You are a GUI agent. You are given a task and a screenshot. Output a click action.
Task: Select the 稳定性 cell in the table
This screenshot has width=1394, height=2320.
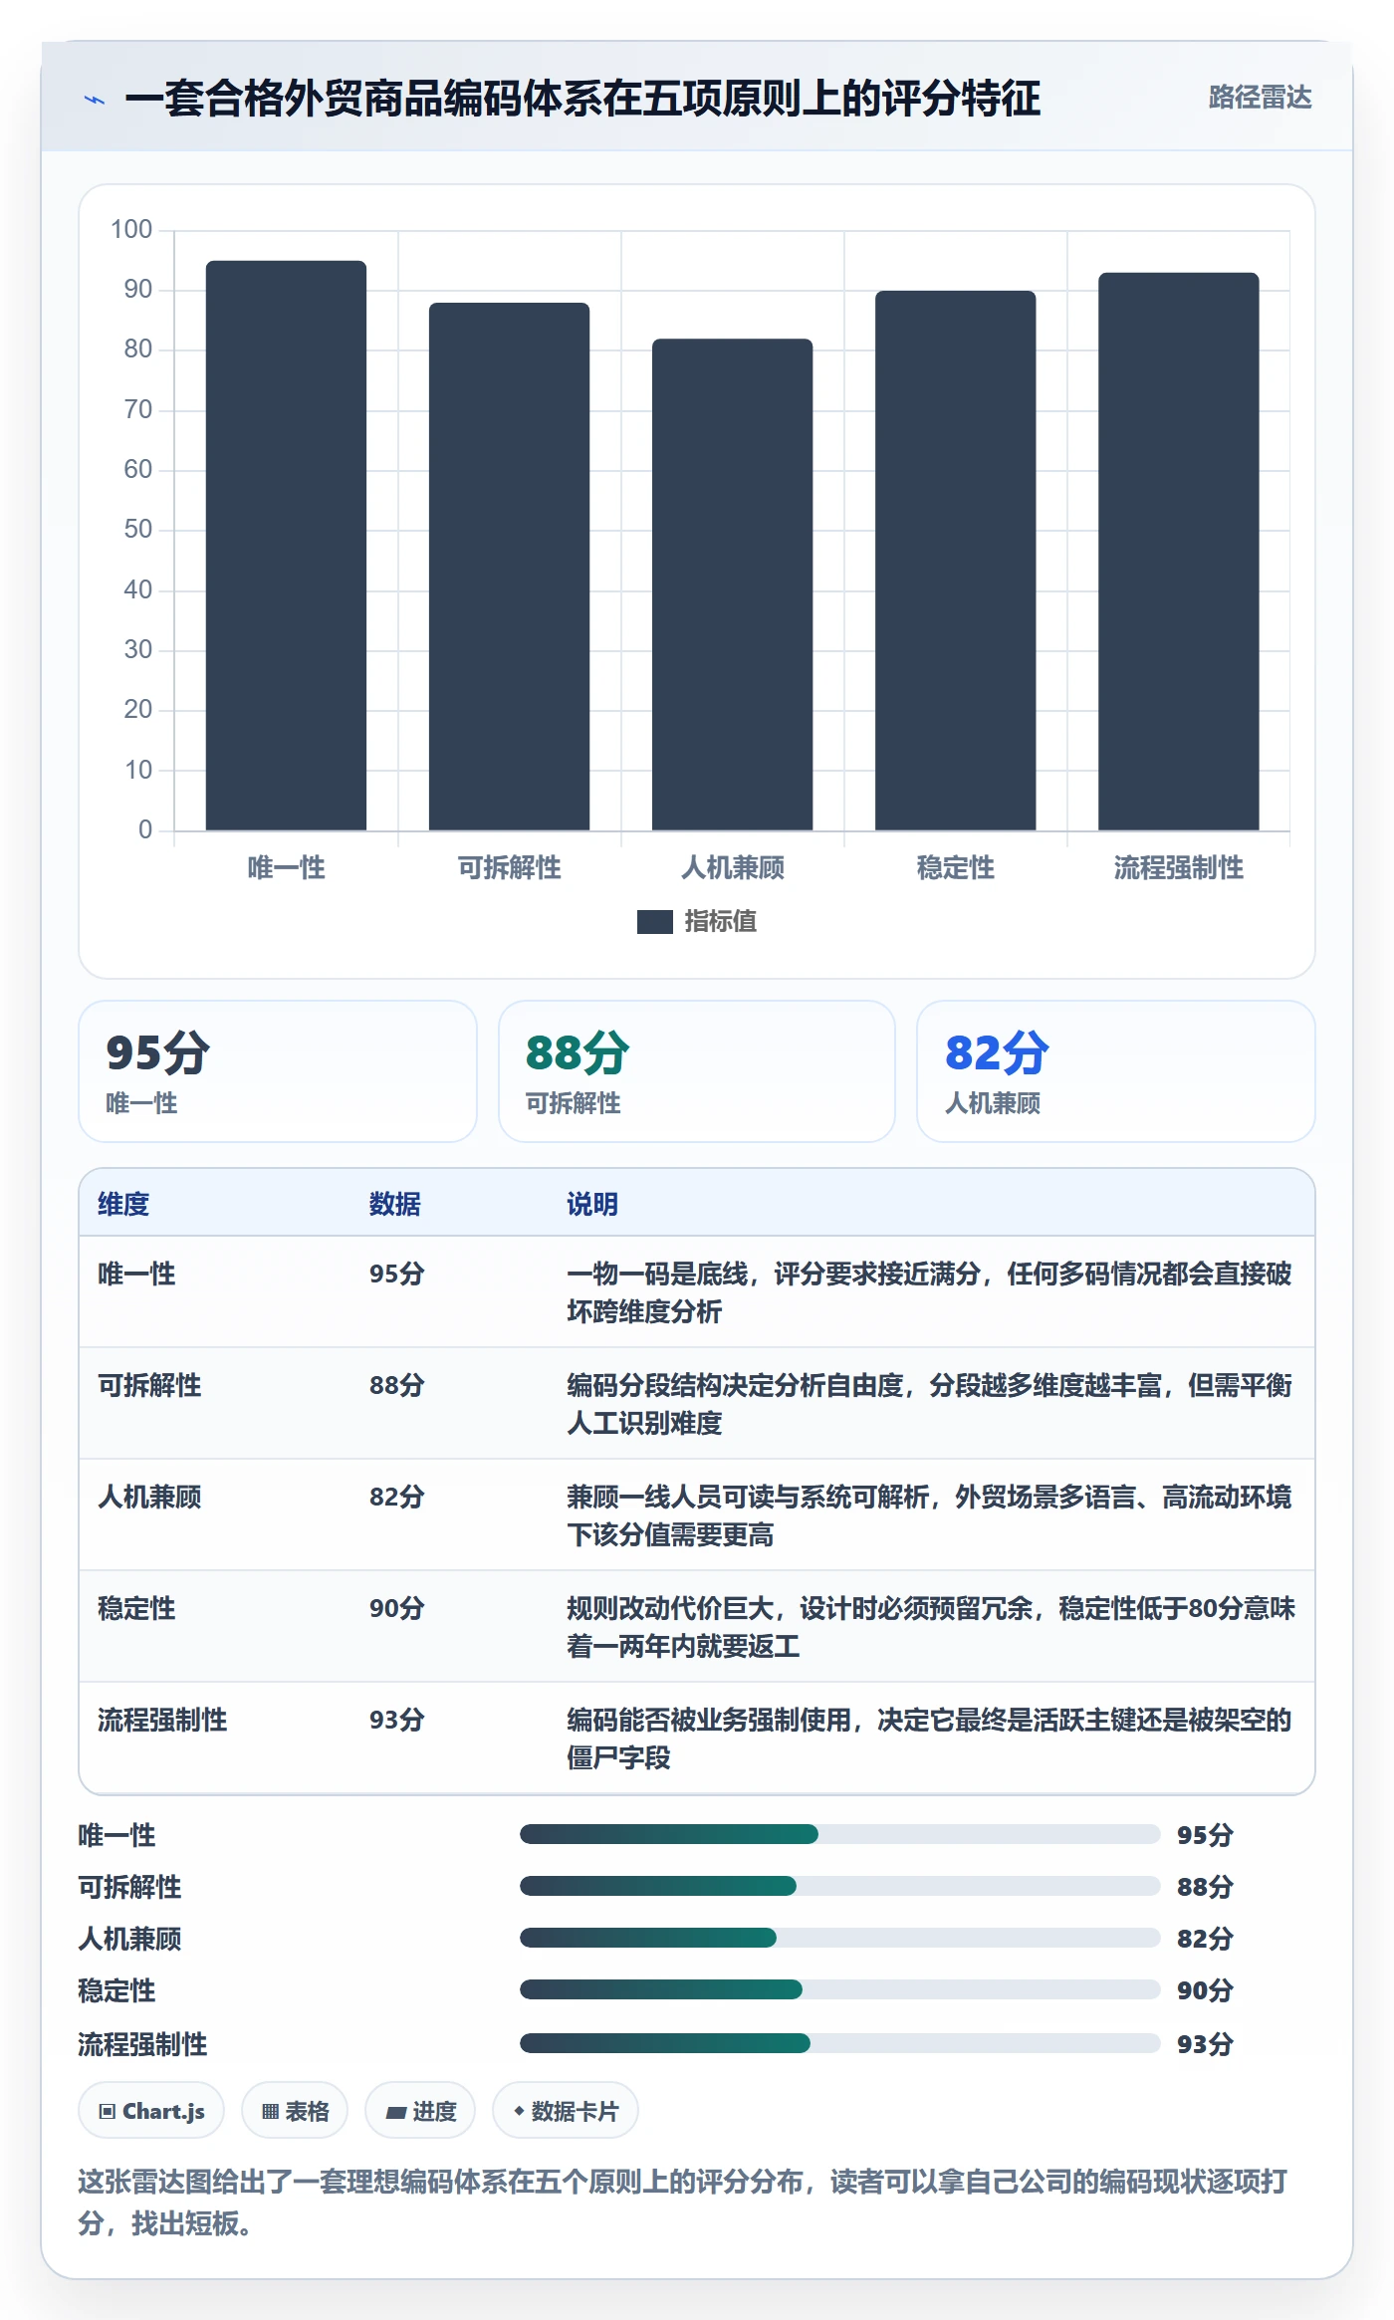[136, 1608]
